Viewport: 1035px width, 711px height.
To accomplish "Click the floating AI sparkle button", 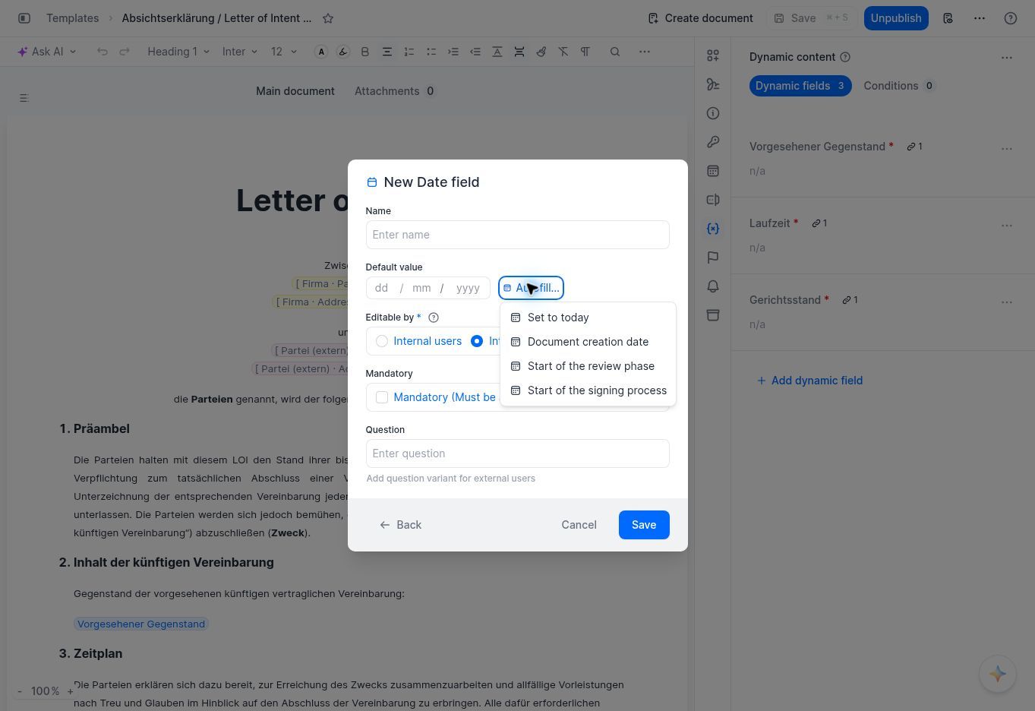I will point(998,674).
